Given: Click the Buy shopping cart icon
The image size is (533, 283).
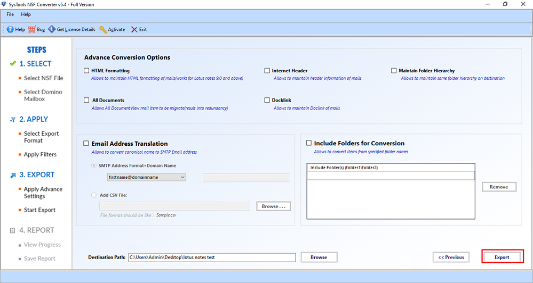Looking at the screenshot, I should pyautogui.click(x=32, y=30).
